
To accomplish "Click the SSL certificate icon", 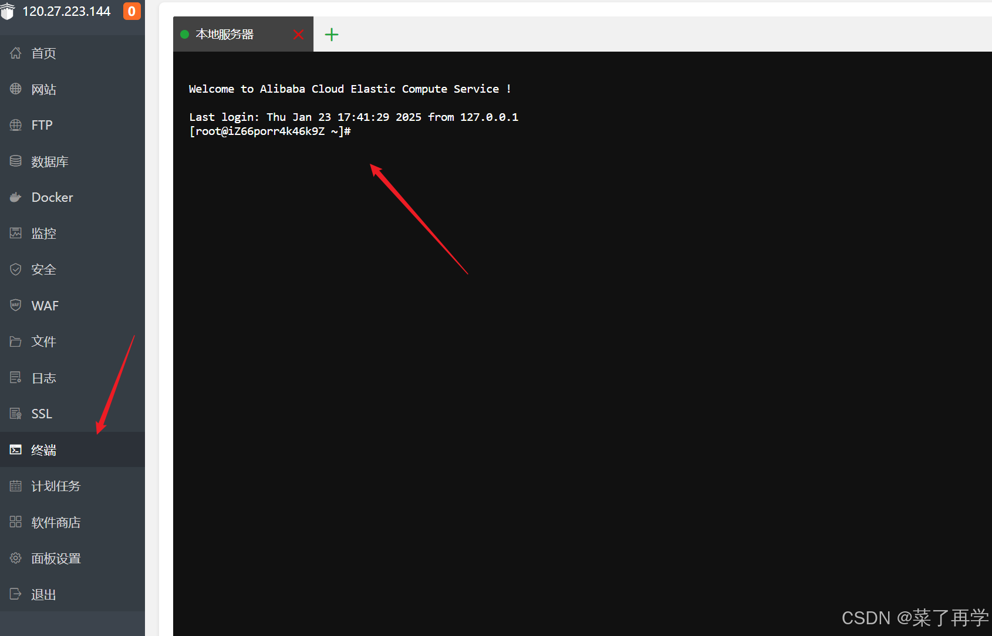I will coord(16,414).
